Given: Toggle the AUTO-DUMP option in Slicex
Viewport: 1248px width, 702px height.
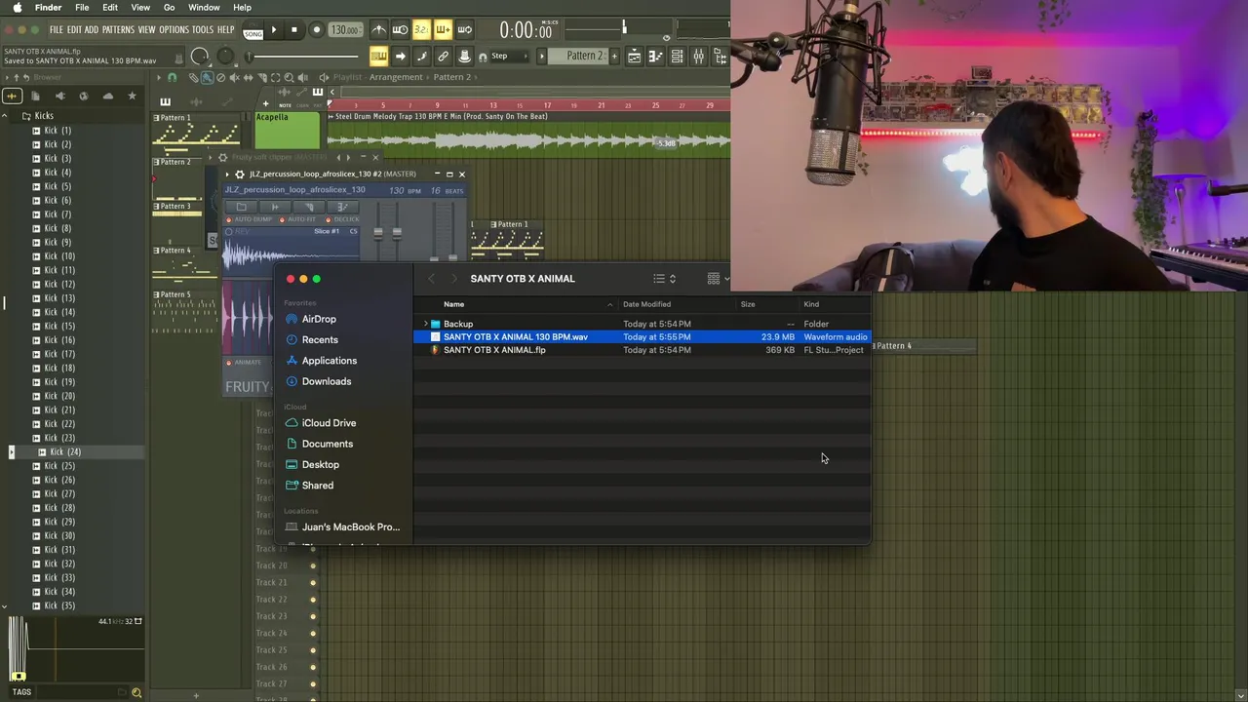Looking at the screenshot, I should [249, 219].
